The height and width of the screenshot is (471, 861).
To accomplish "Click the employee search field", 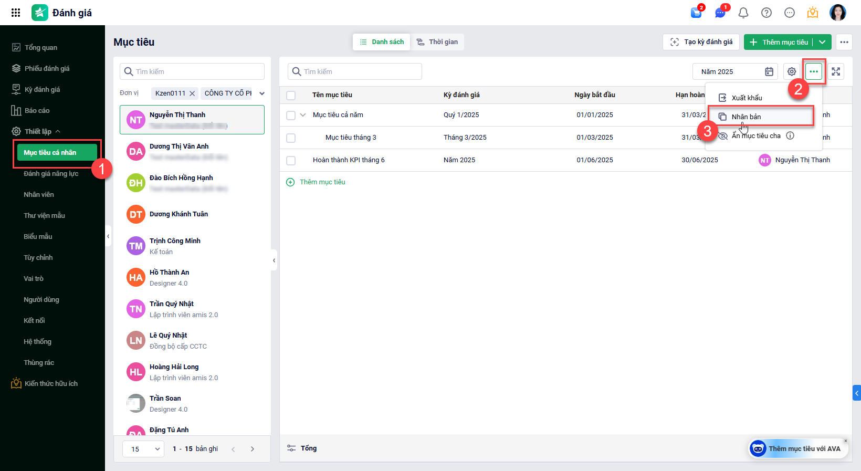I will [x=192, y=71].
